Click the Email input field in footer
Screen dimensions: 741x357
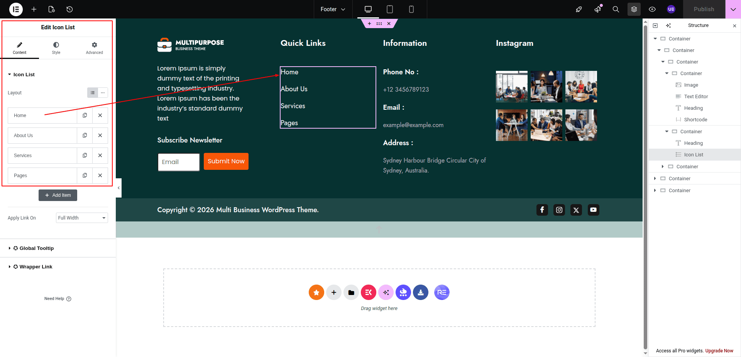click(x=179, y=162)
